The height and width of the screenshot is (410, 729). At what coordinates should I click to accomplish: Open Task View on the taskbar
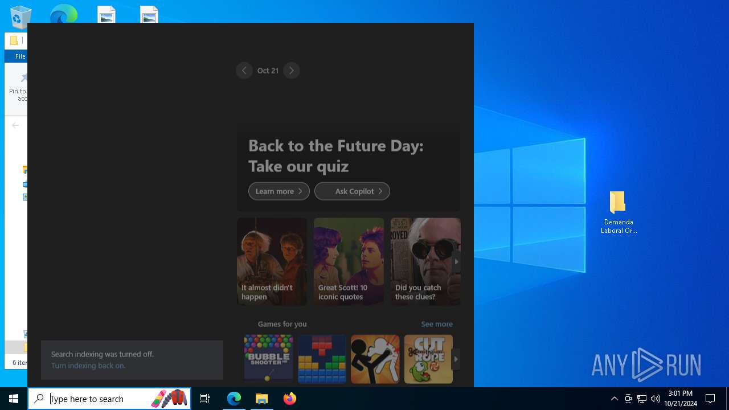coord(205,399)
